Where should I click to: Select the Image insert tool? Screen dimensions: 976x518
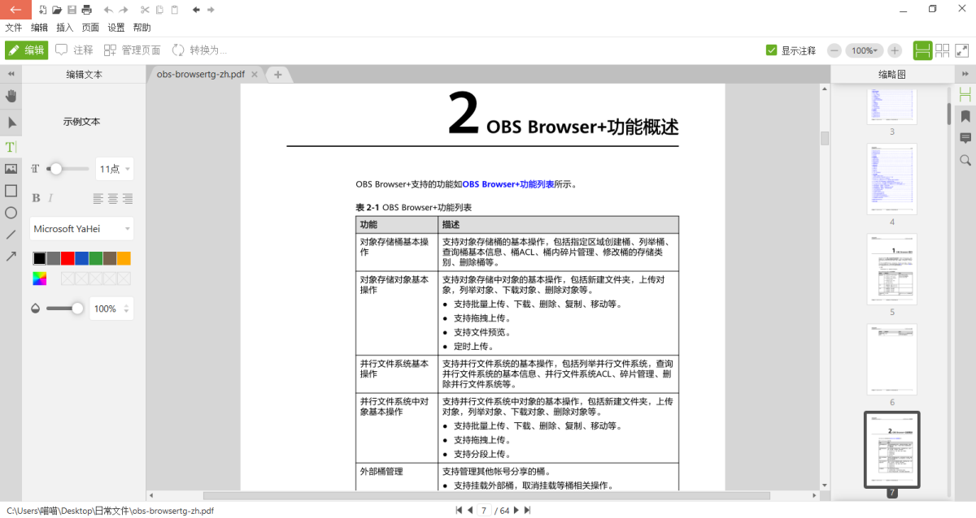(11, 169)
